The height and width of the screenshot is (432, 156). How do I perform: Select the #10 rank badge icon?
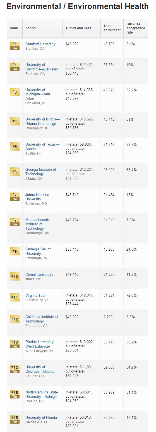(x=15, y=277)
